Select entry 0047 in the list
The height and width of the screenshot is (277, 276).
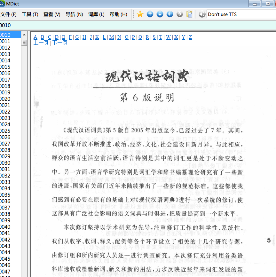point(10,272)
